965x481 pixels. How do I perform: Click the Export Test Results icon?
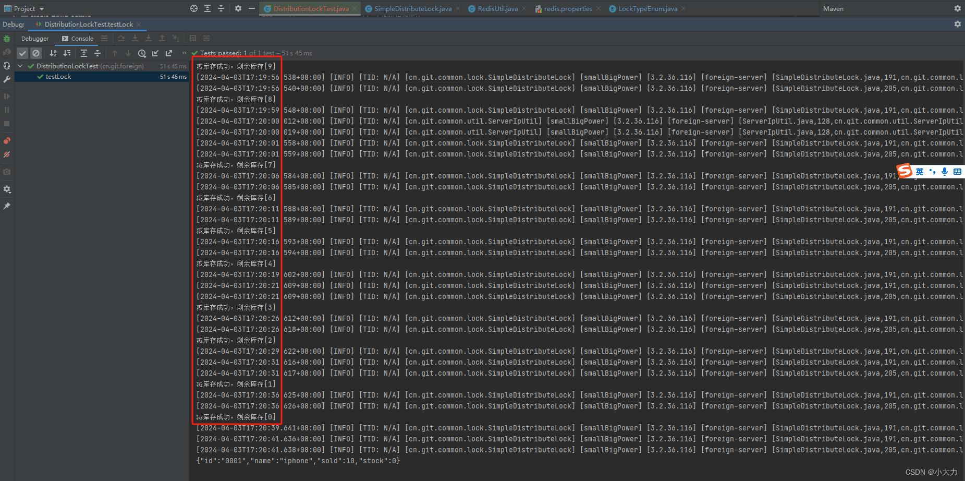point(169,53)
